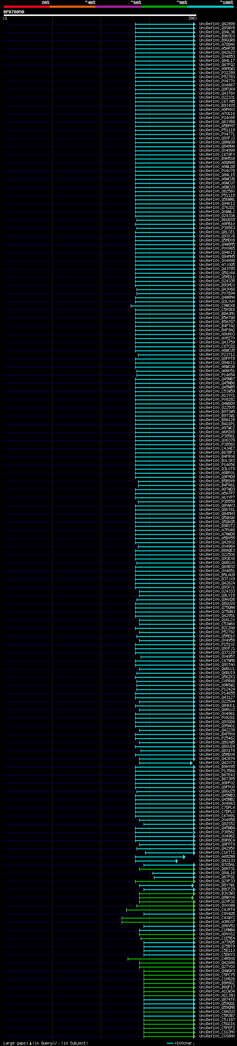Screen dimensions: 237x1046
Task: Click the purple ~60% identity legend segment
Action: click(x=118, y=7)
